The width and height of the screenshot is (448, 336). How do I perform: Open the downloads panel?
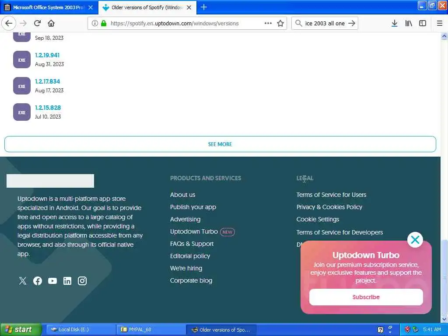394,23
